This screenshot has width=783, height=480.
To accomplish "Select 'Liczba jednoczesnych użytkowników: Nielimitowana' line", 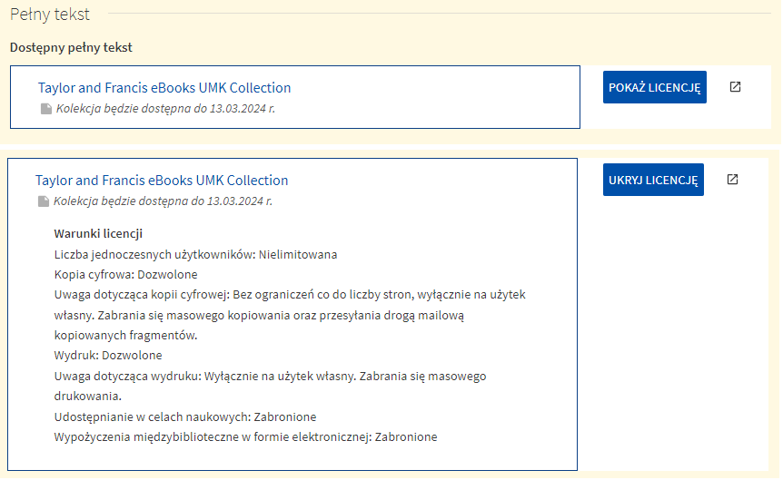I will [196, 254].
